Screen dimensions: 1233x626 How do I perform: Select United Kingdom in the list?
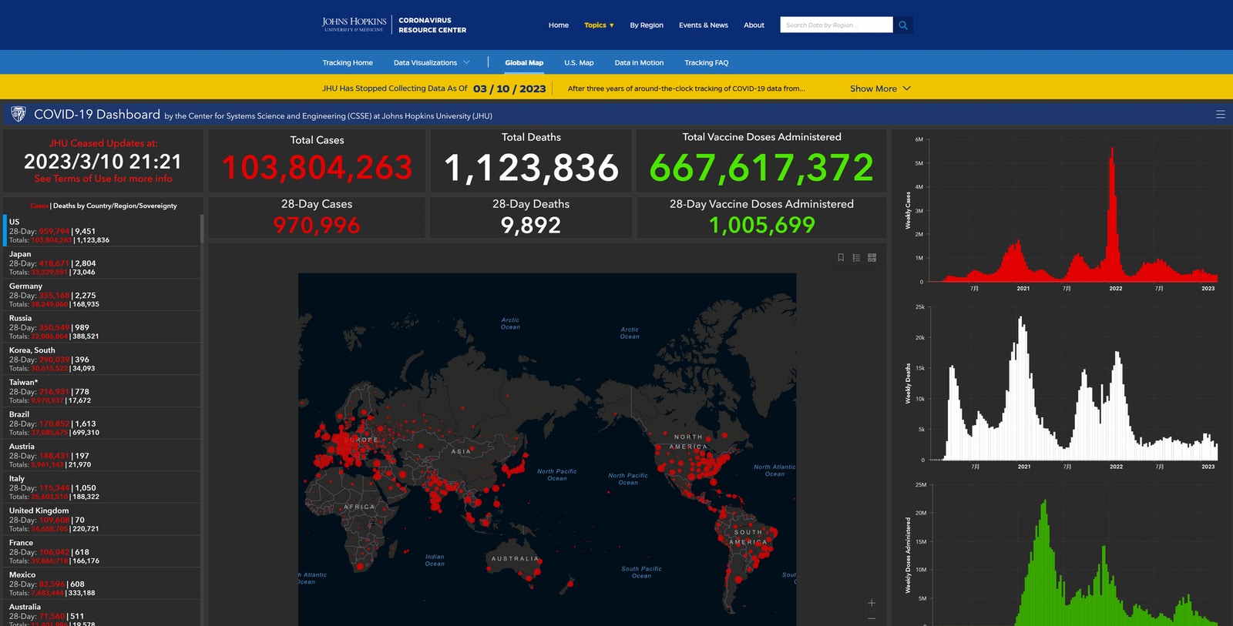pyautogui.click(x=102, y=520)
